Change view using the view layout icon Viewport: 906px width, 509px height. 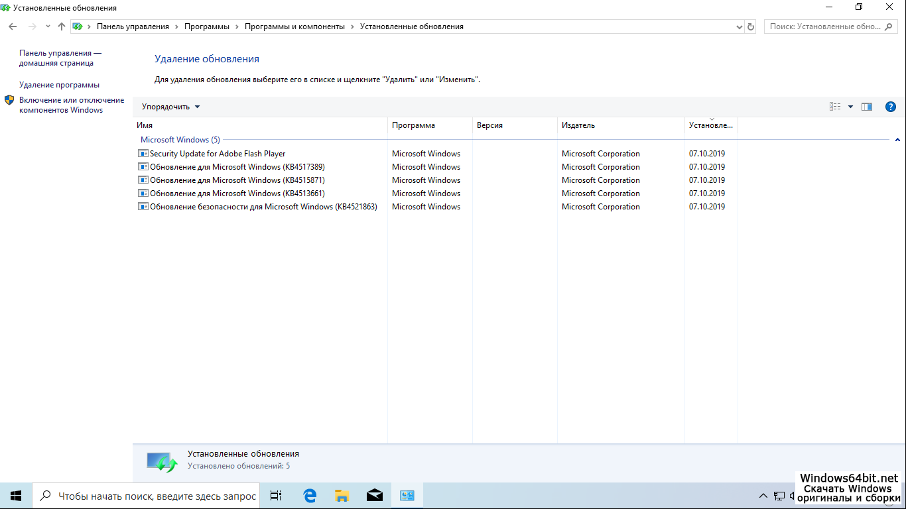coord(835,107)
